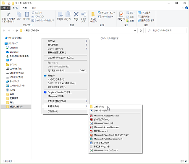This screenshot has width=189, height=164.
Task: Open the ribbon ショートカット dropdown
Action: point(106,16)
